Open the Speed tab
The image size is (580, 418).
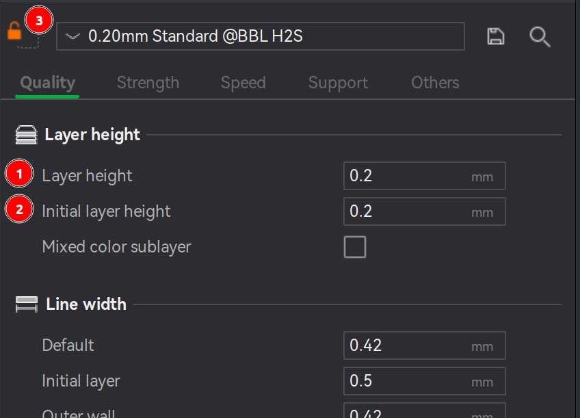coord(243,83)
